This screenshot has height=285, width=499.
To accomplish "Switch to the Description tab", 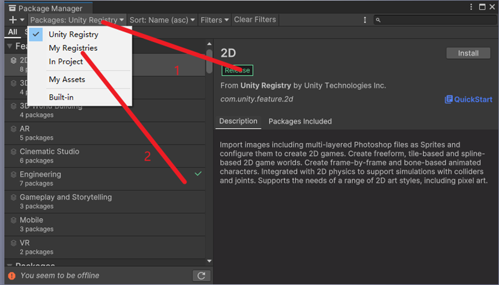I will tap(238, 121).
